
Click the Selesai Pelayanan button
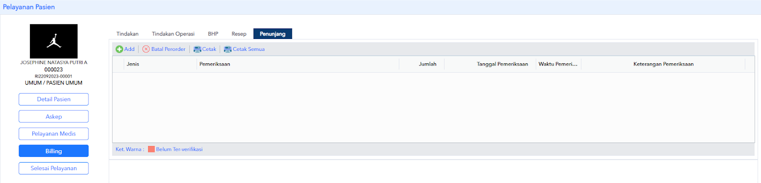54,168
